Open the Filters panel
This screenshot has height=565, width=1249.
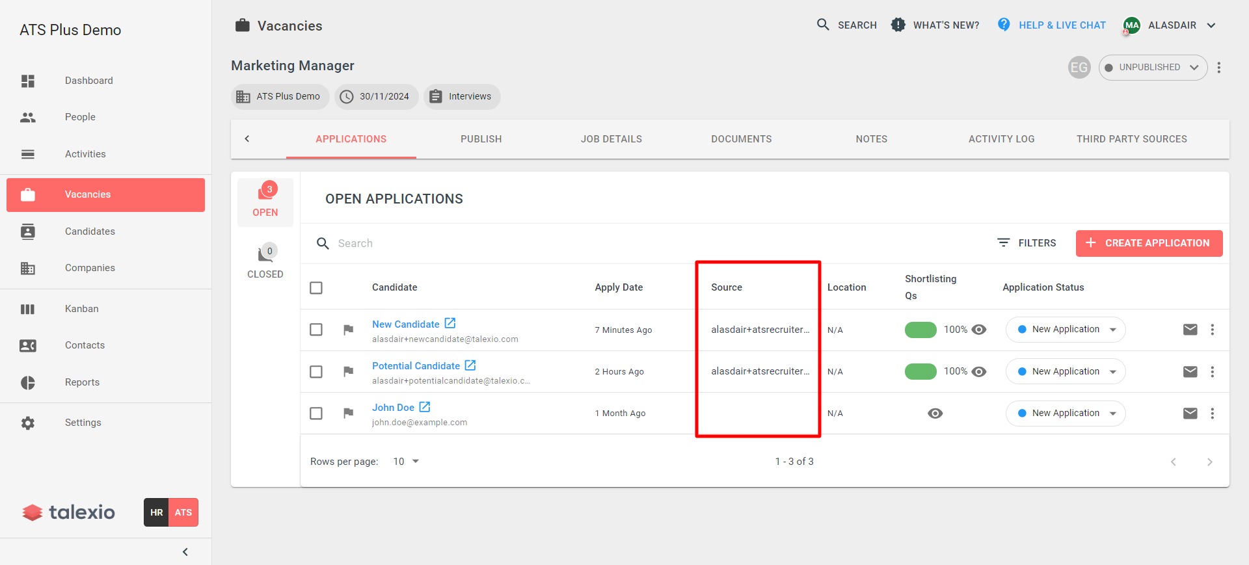[x=1027, y=243]
